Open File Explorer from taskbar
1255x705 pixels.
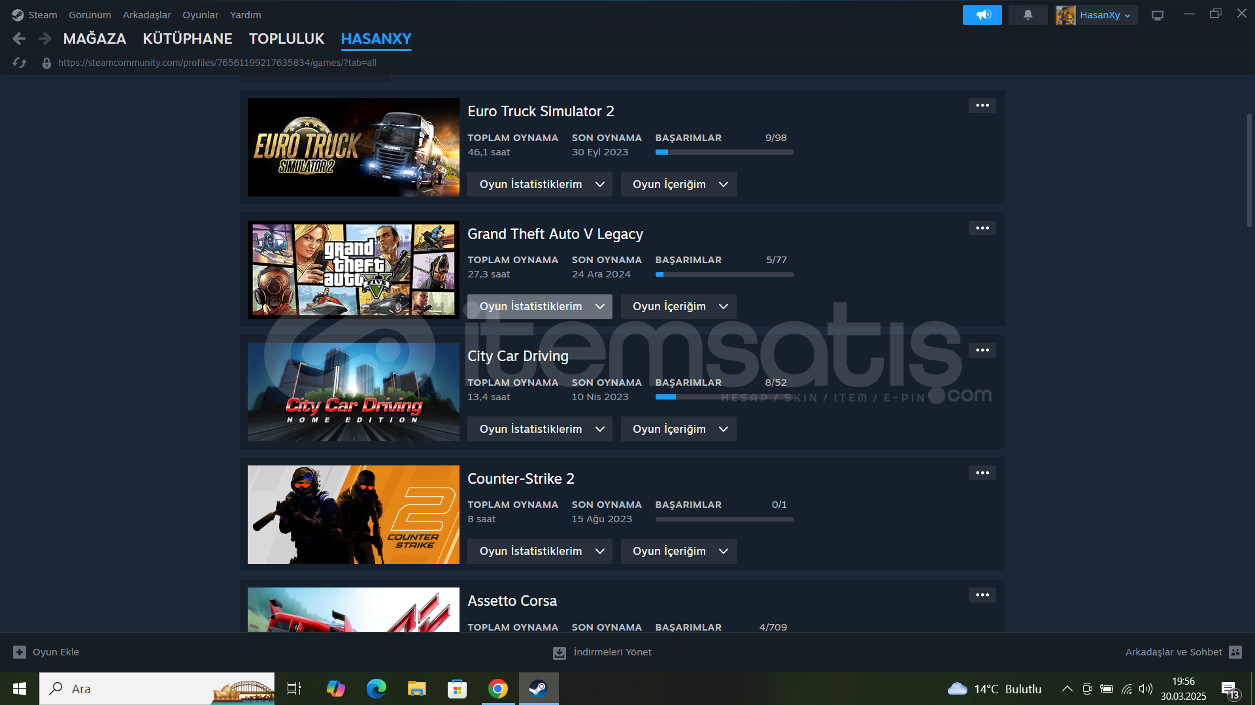416,689
